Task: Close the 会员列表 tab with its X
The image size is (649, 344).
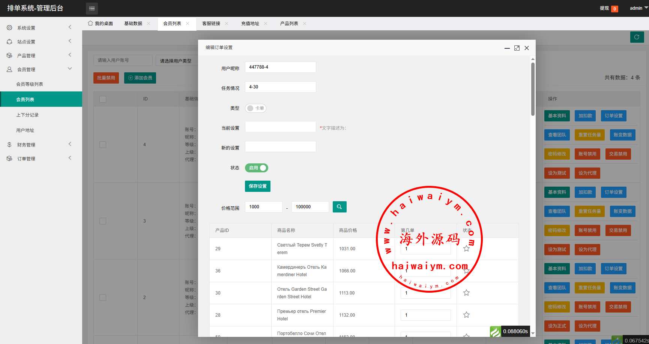Action: pos(188,24)
